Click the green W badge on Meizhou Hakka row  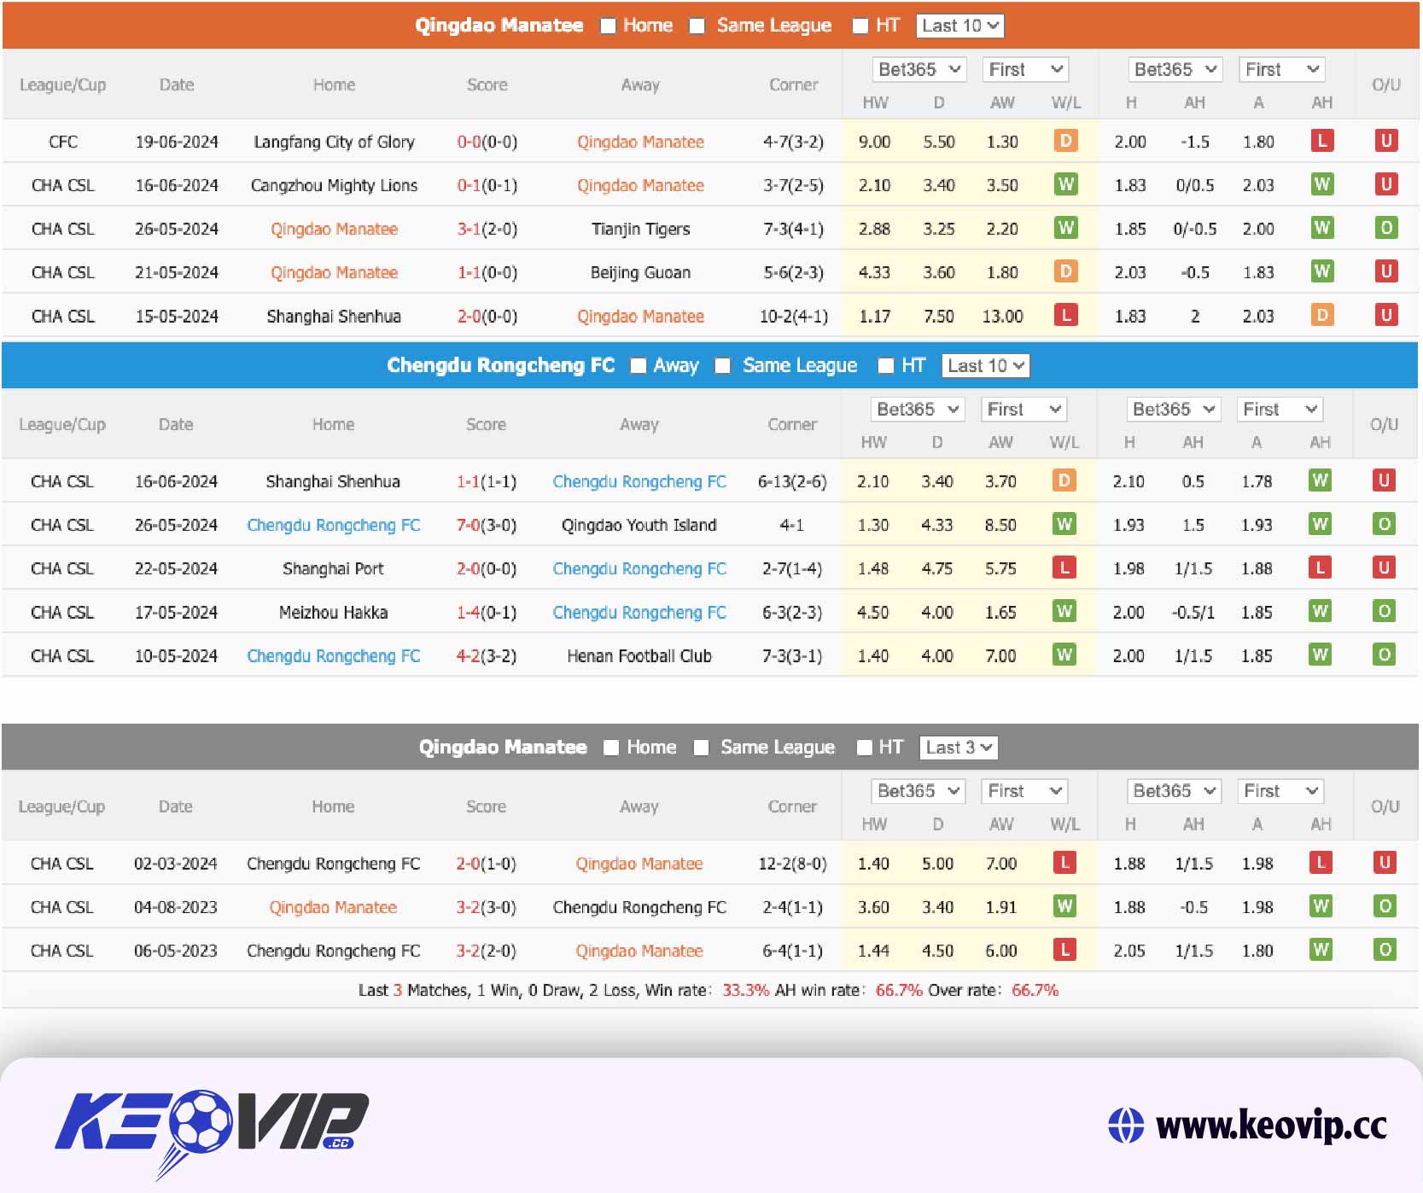pyautogui.click(x=1065, y=612)
